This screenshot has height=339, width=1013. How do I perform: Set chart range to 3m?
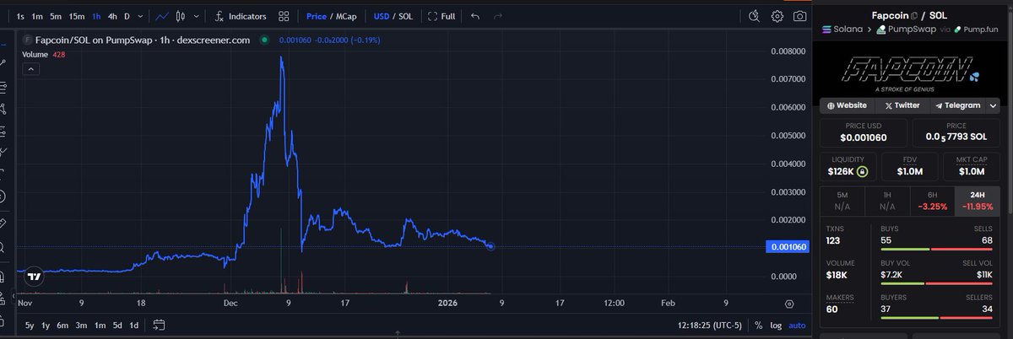pos(81,325)
